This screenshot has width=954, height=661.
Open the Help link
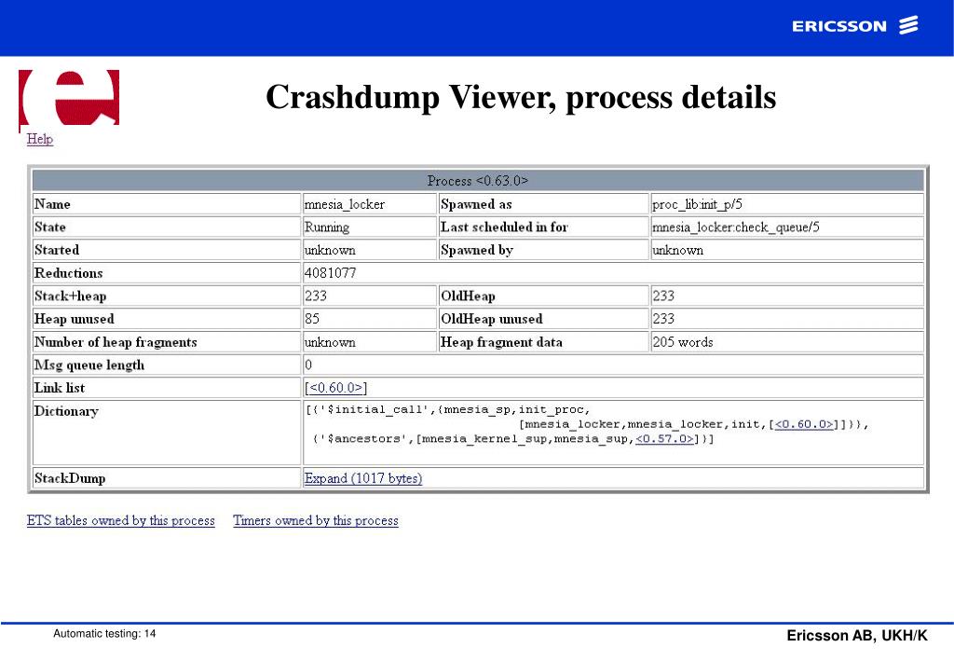click(x=39, y=140)
